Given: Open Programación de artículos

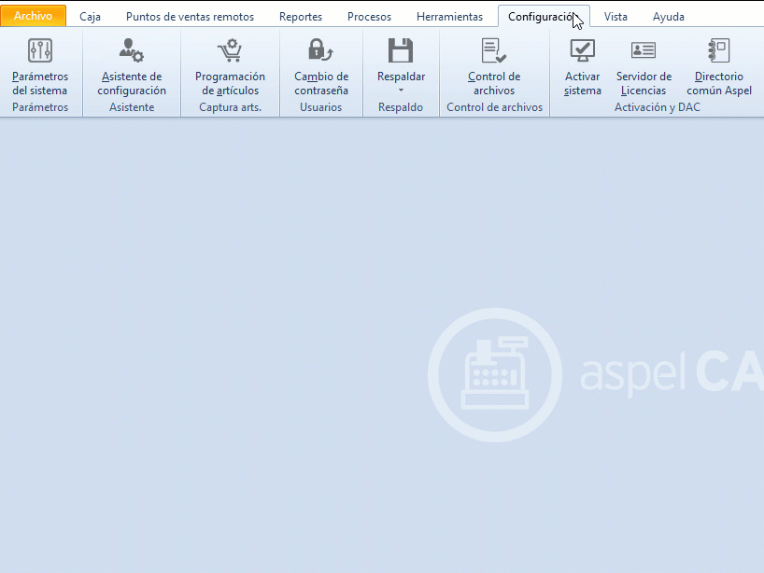Looking at the screenshot, I should click(x=230, y=68).
